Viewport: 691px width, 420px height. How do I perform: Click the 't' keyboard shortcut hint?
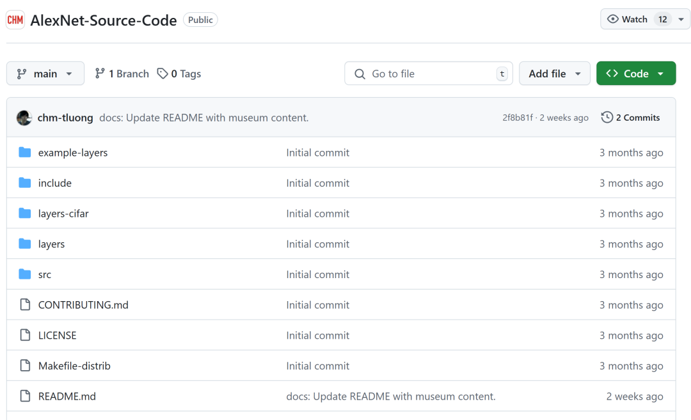tap(502, 74)
